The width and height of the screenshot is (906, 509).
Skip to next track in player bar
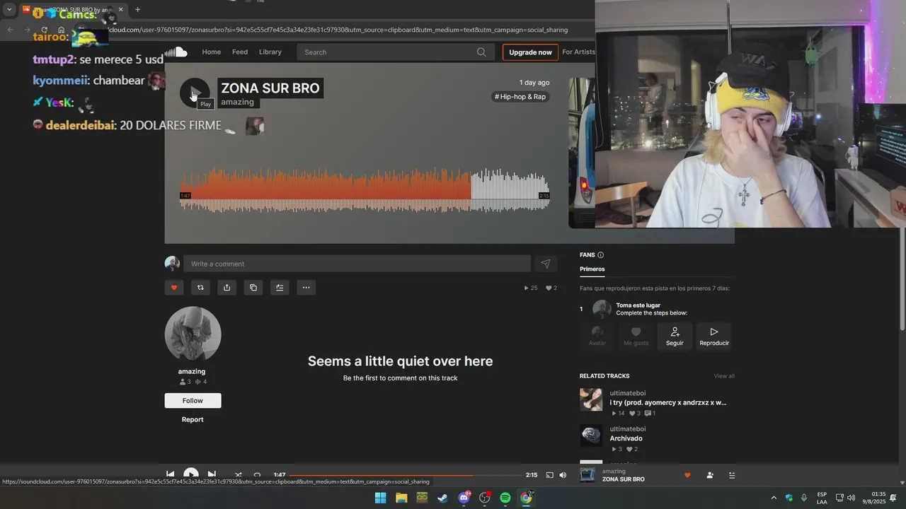click(212, 474)
